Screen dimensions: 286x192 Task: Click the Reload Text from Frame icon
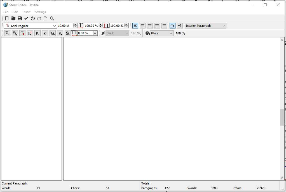click(39, 18)
